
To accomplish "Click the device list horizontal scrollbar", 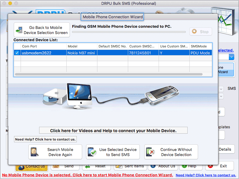I will coord(109,74).
